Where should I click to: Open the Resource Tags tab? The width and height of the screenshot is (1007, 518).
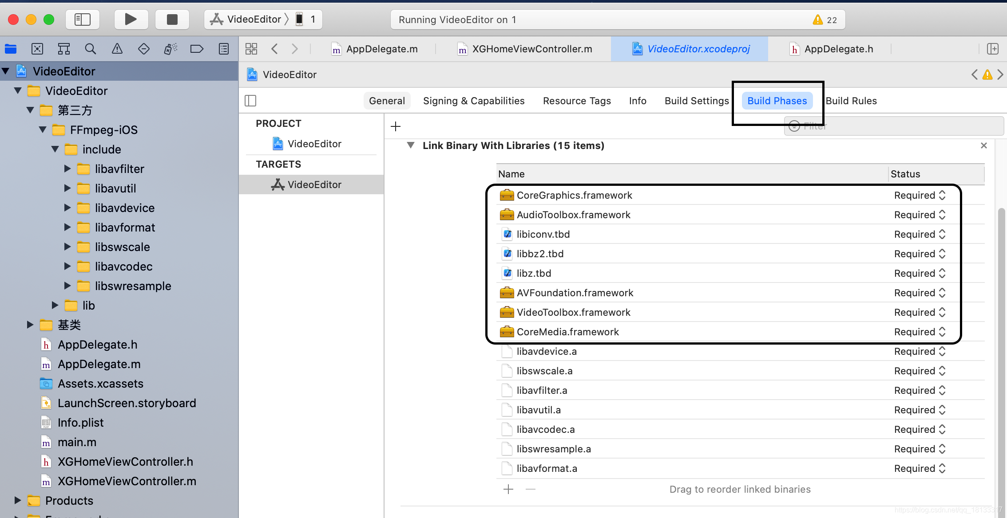click(x=577, y=101)
